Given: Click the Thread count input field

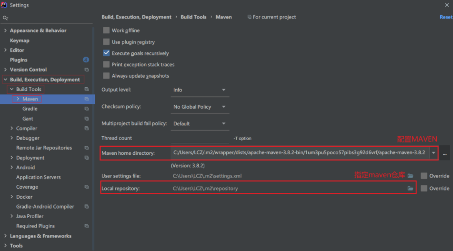Looking at the screenshot, I should coord(200,138).
